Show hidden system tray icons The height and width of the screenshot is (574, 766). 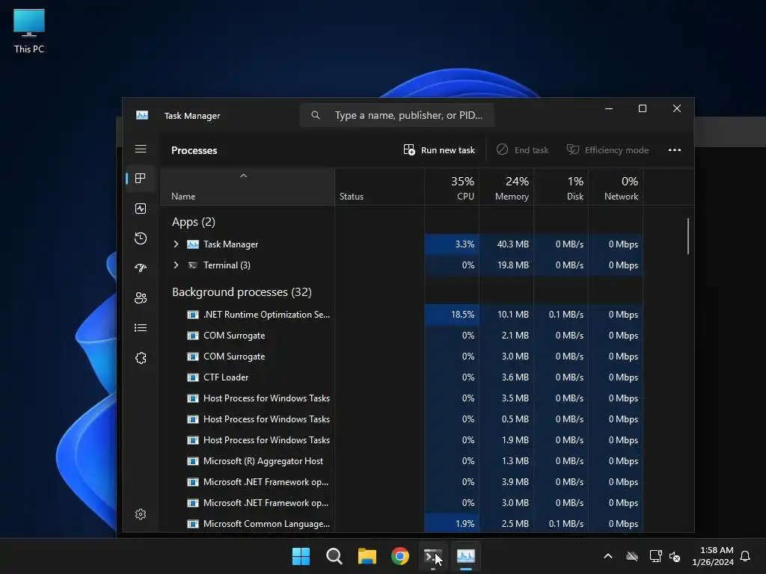pos(608,556)
